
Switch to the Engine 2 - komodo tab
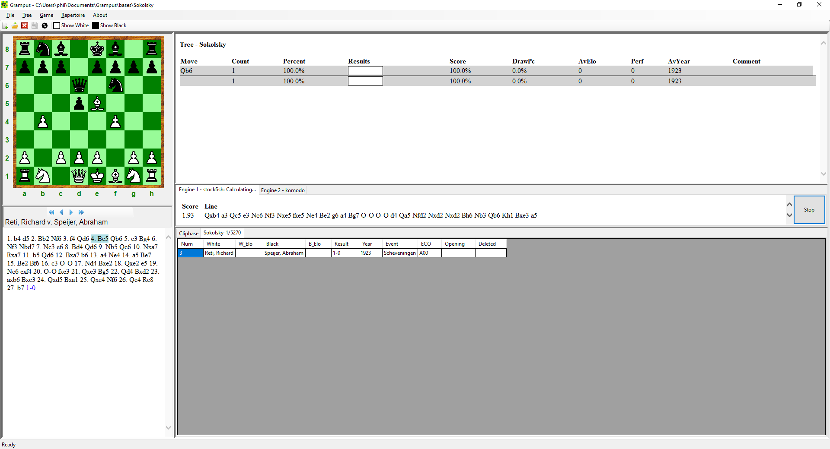coord(283,190)
